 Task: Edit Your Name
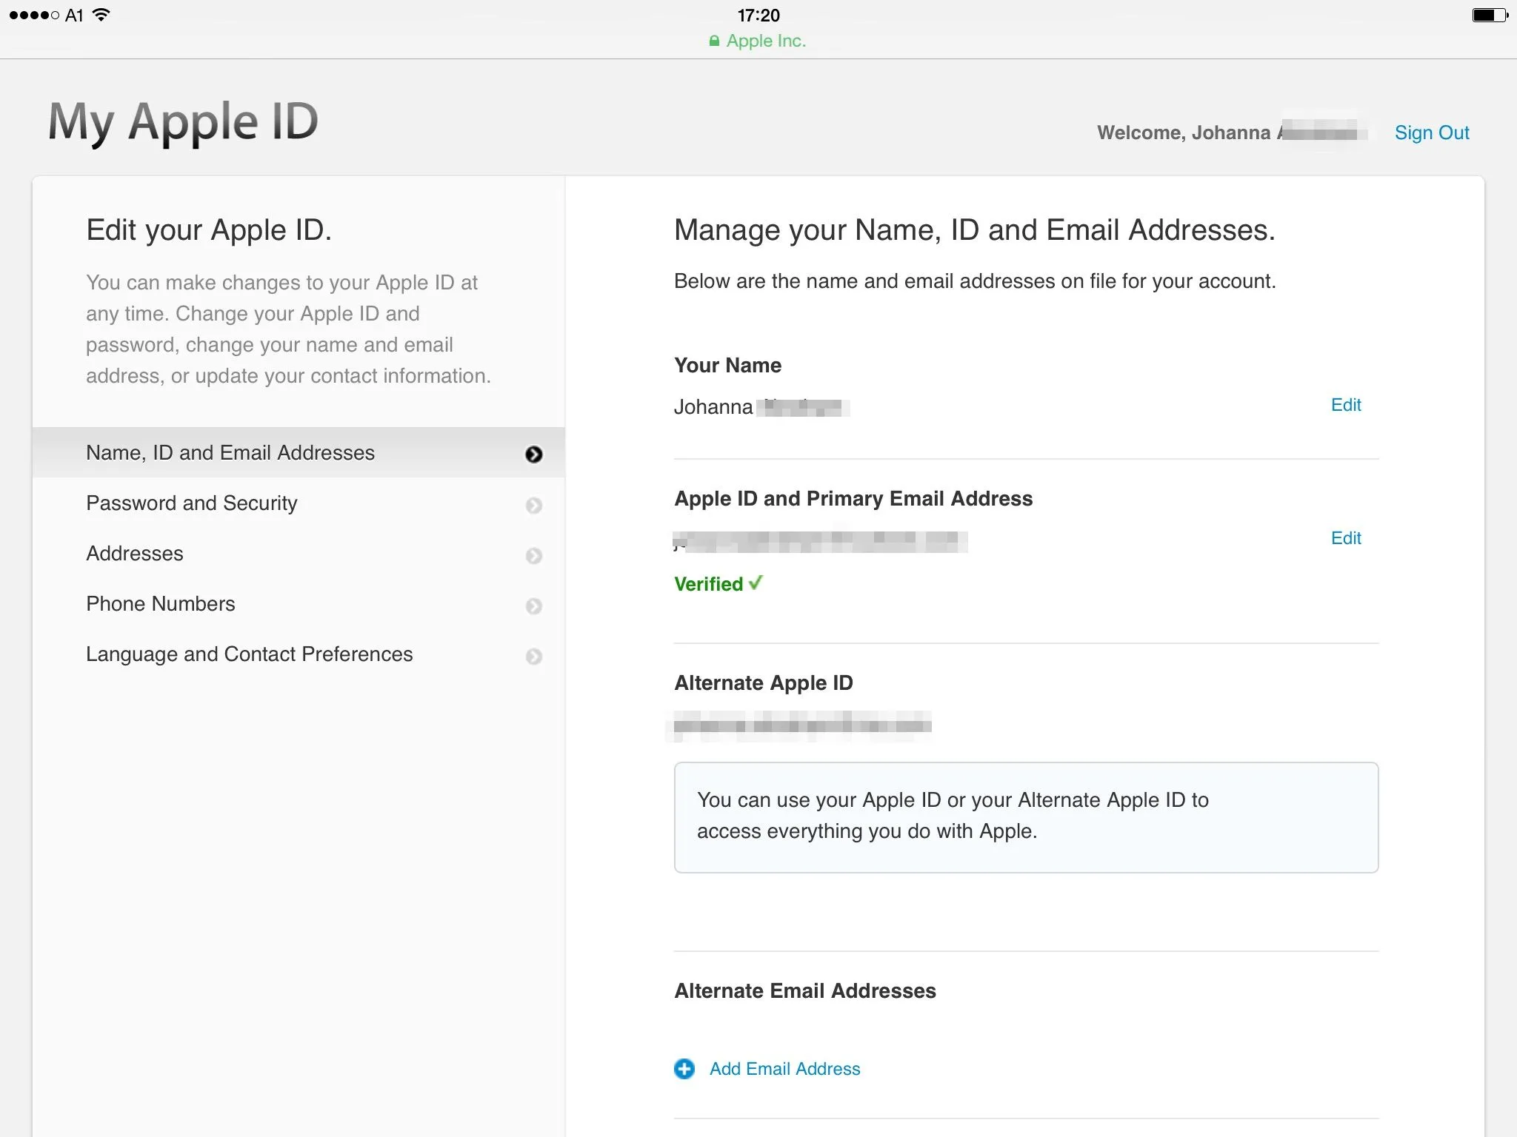1346,405
